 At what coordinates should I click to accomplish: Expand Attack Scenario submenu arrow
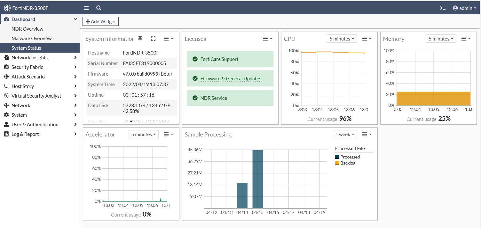pyautogui.click(x=75, y=77)
